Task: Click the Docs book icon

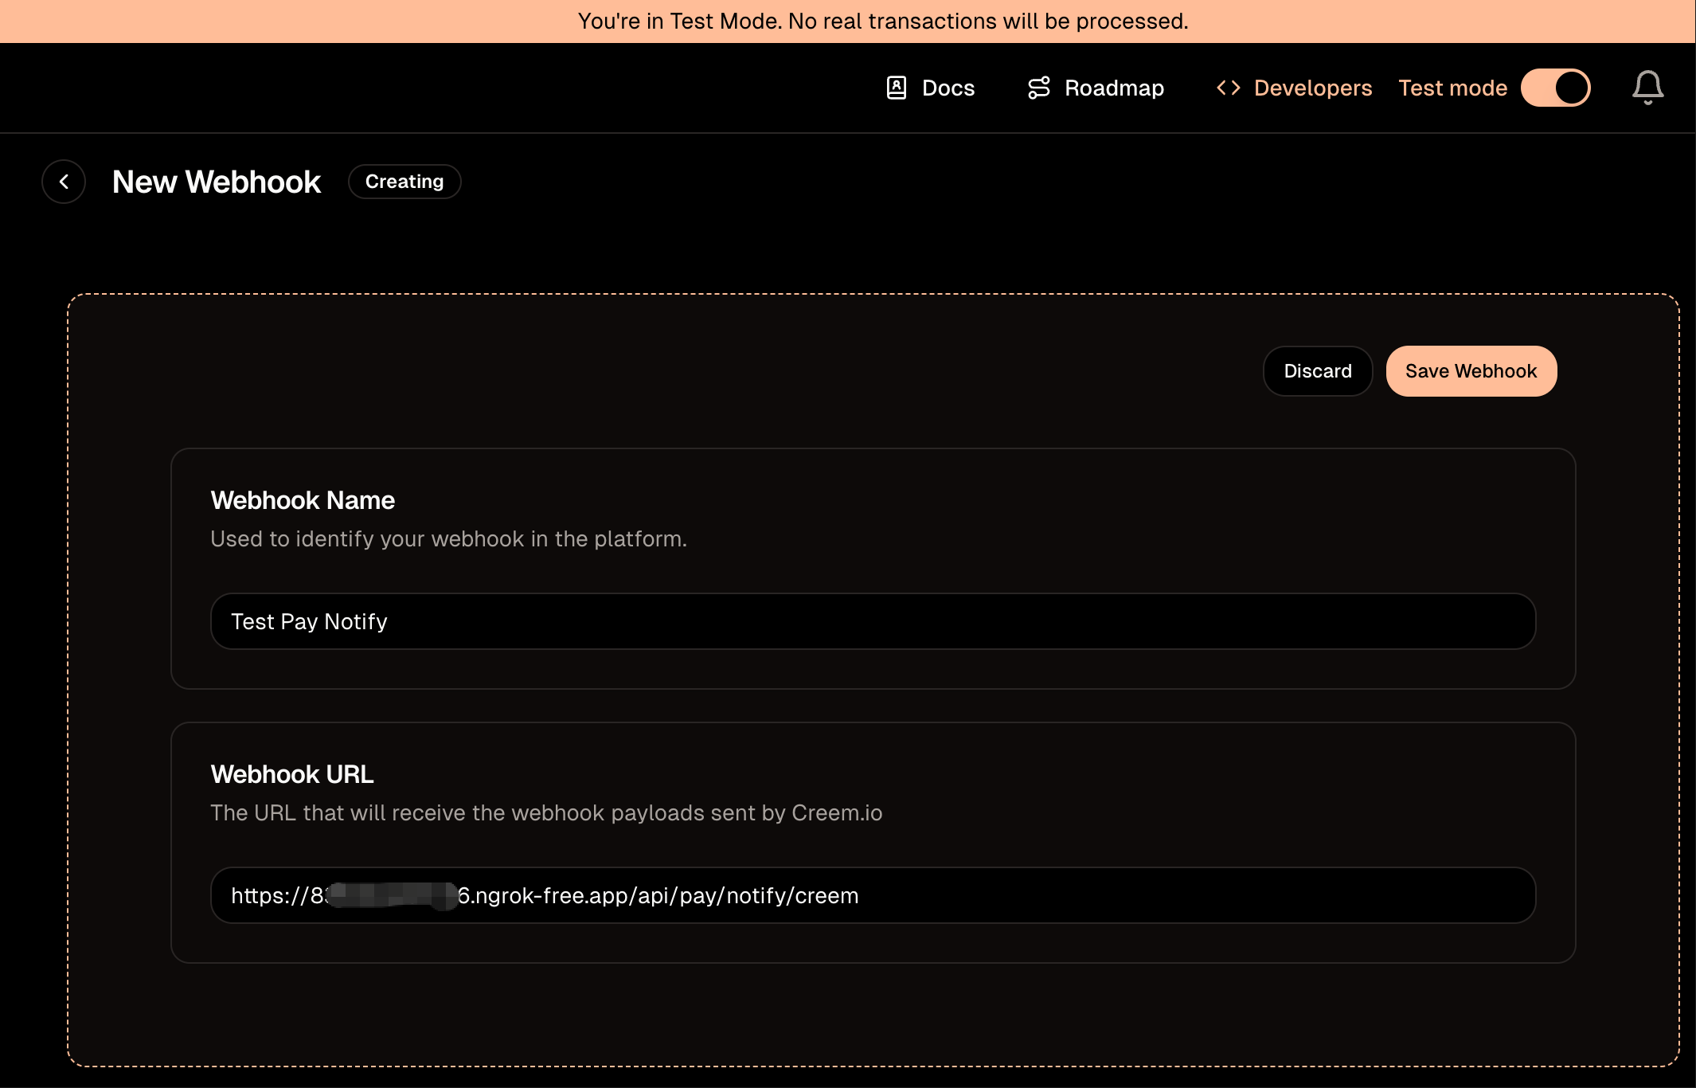Action: [x=897, y=88]
